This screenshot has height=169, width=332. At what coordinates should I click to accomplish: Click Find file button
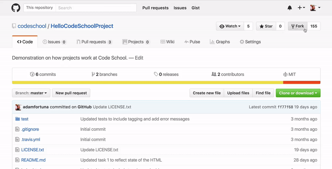tap(263, 93)
